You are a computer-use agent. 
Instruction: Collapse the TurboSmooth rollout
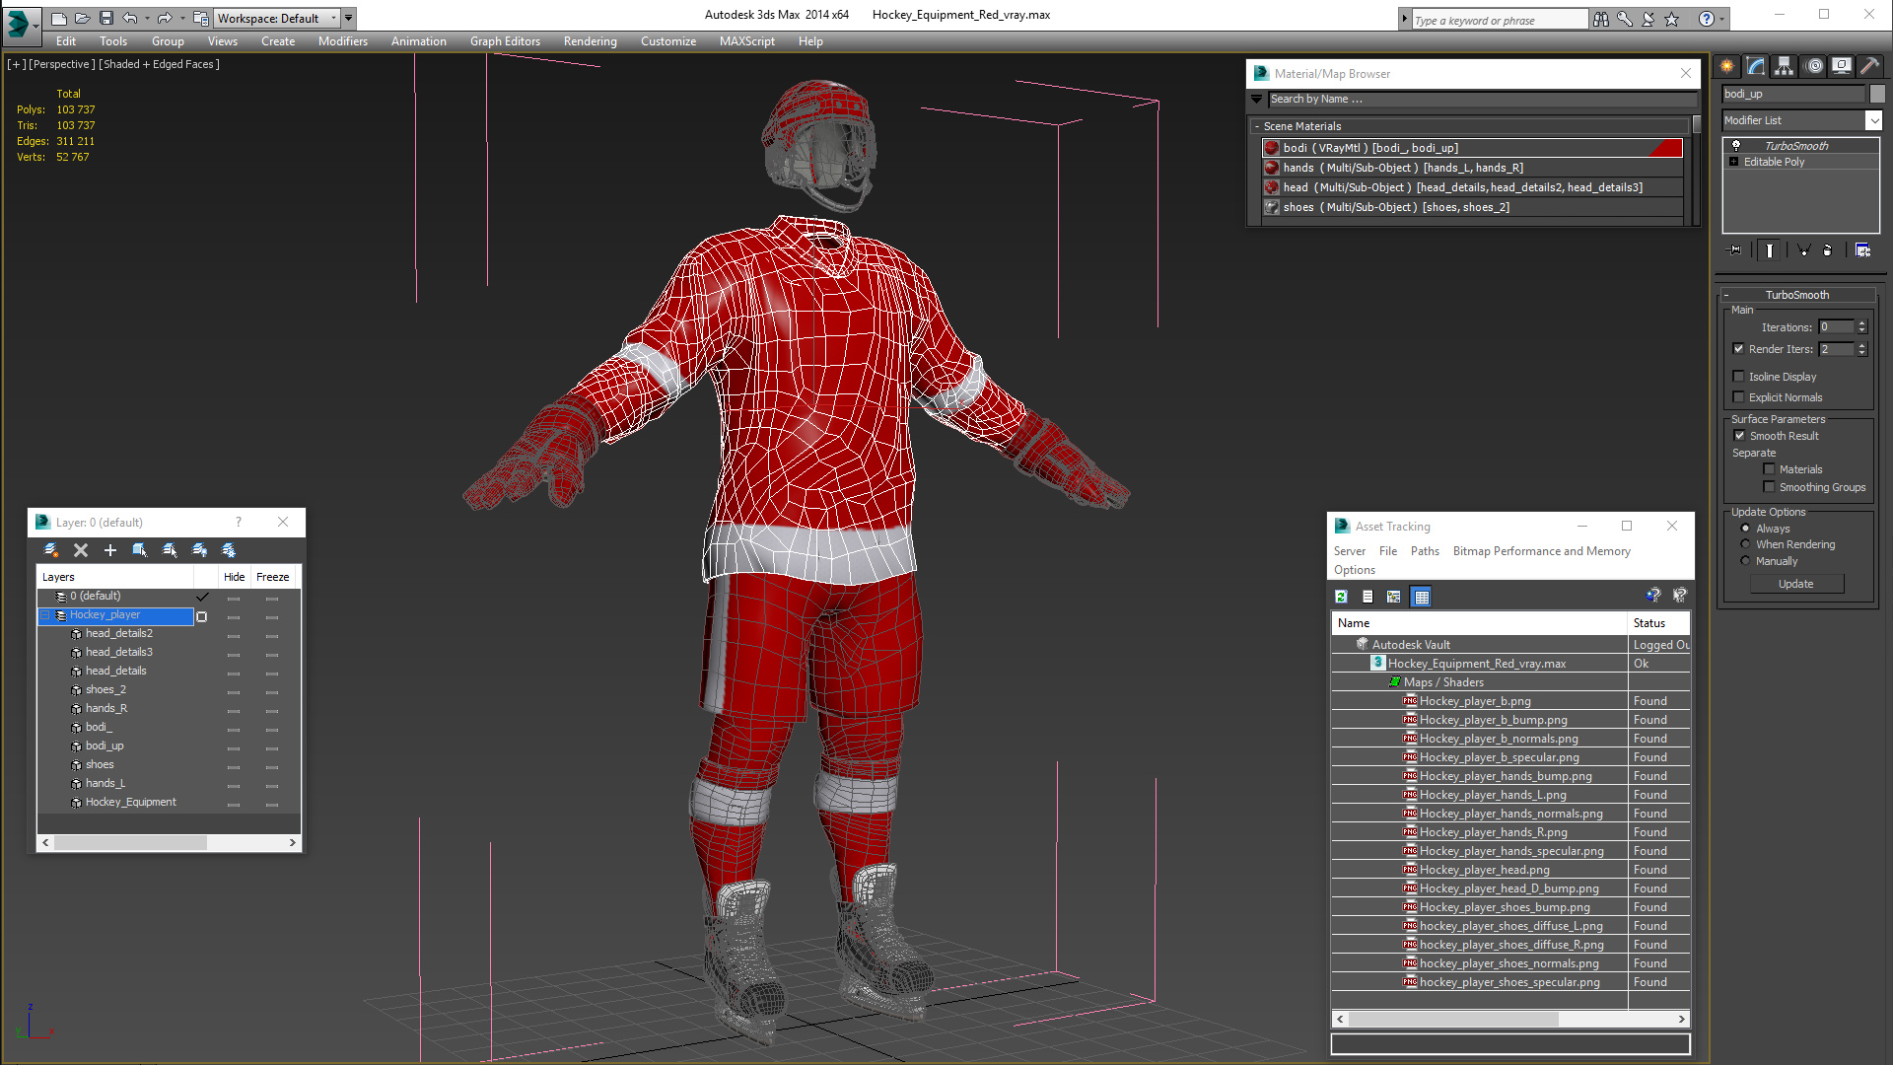click(1727, 295)
